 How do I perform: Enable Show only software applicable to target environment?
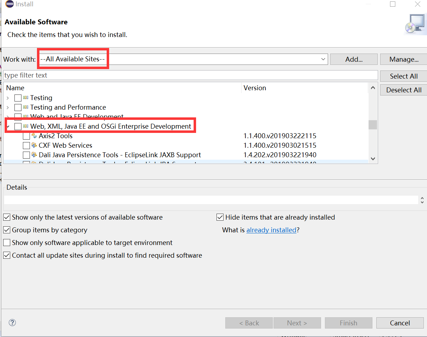(x=7, y=243)
